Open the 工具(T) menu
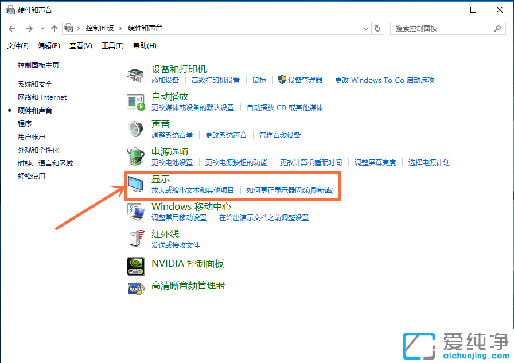Viewport: 514px width, 363px height. point(112,46)
